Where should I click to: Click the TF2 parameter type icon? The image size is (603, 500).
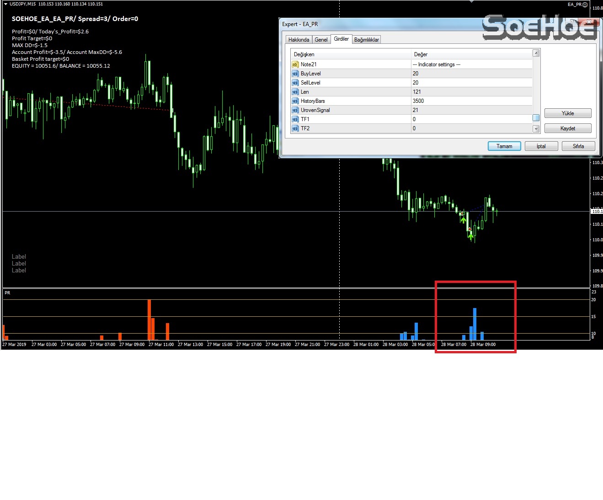click(x=295, y=128)
